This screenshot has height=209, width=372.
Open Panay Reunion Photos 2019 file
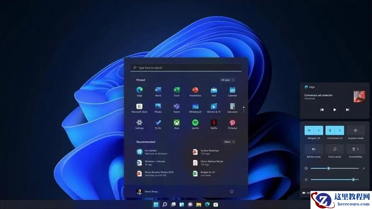point(155,174)
